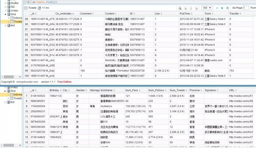Click the '2013-02-07 22:51:22' PubTime cell
The width and height of the screenshot is (256, 148).
click(191, 19)
